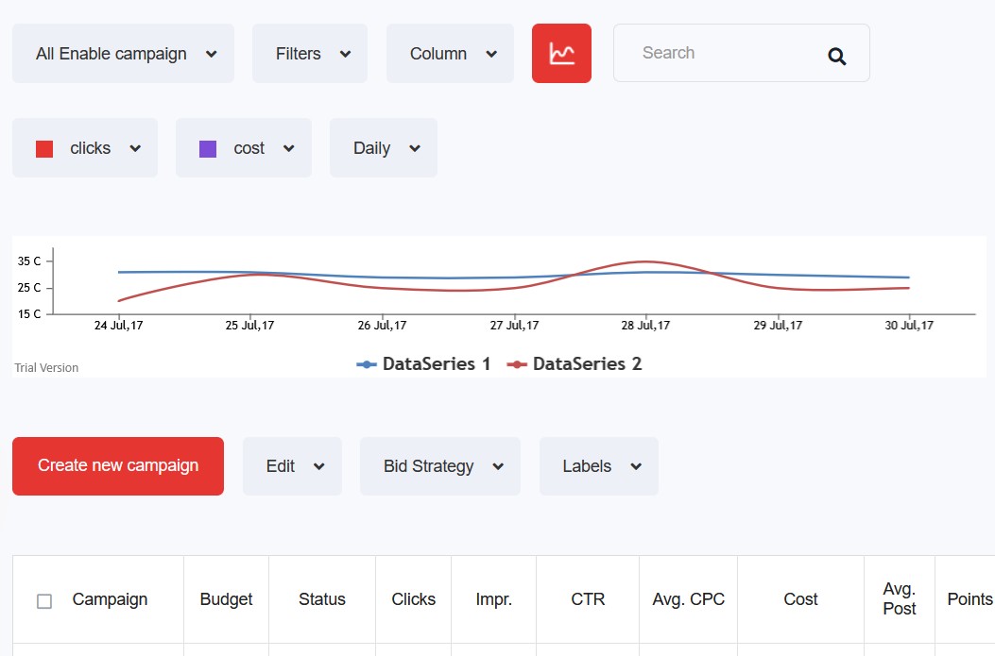Image resolution: width=995 pixels, height=656 pixels.
Task: Toggle DataSeries 2 in chart legend
Action: (x=575, y=364)
